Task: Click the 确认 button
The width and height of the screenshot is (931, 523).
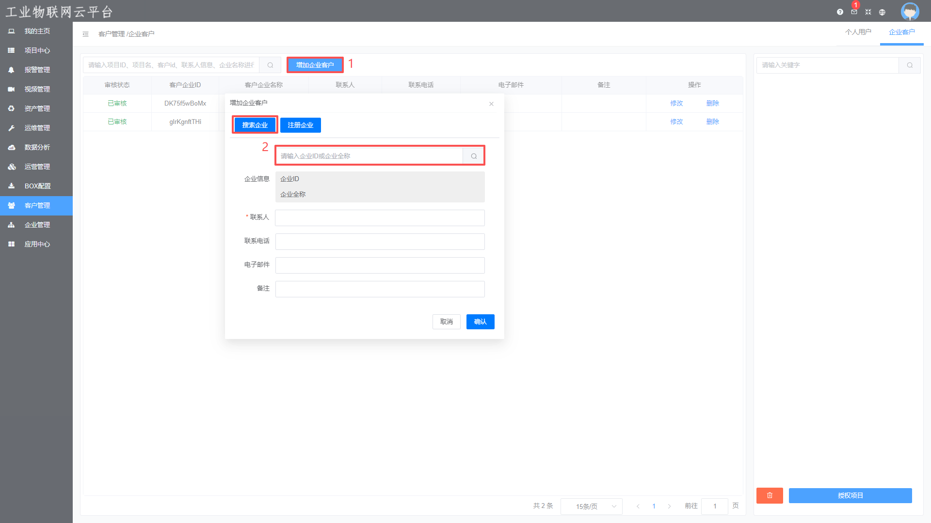Action: tap(480, 322)
